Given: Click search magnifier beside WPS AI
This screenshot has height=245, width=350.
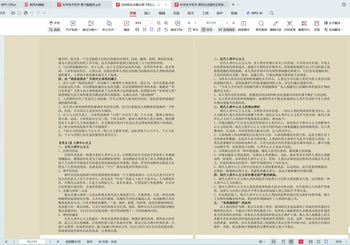Looking at the screenshot, I should pyautogui.click(x=272, y=13).
